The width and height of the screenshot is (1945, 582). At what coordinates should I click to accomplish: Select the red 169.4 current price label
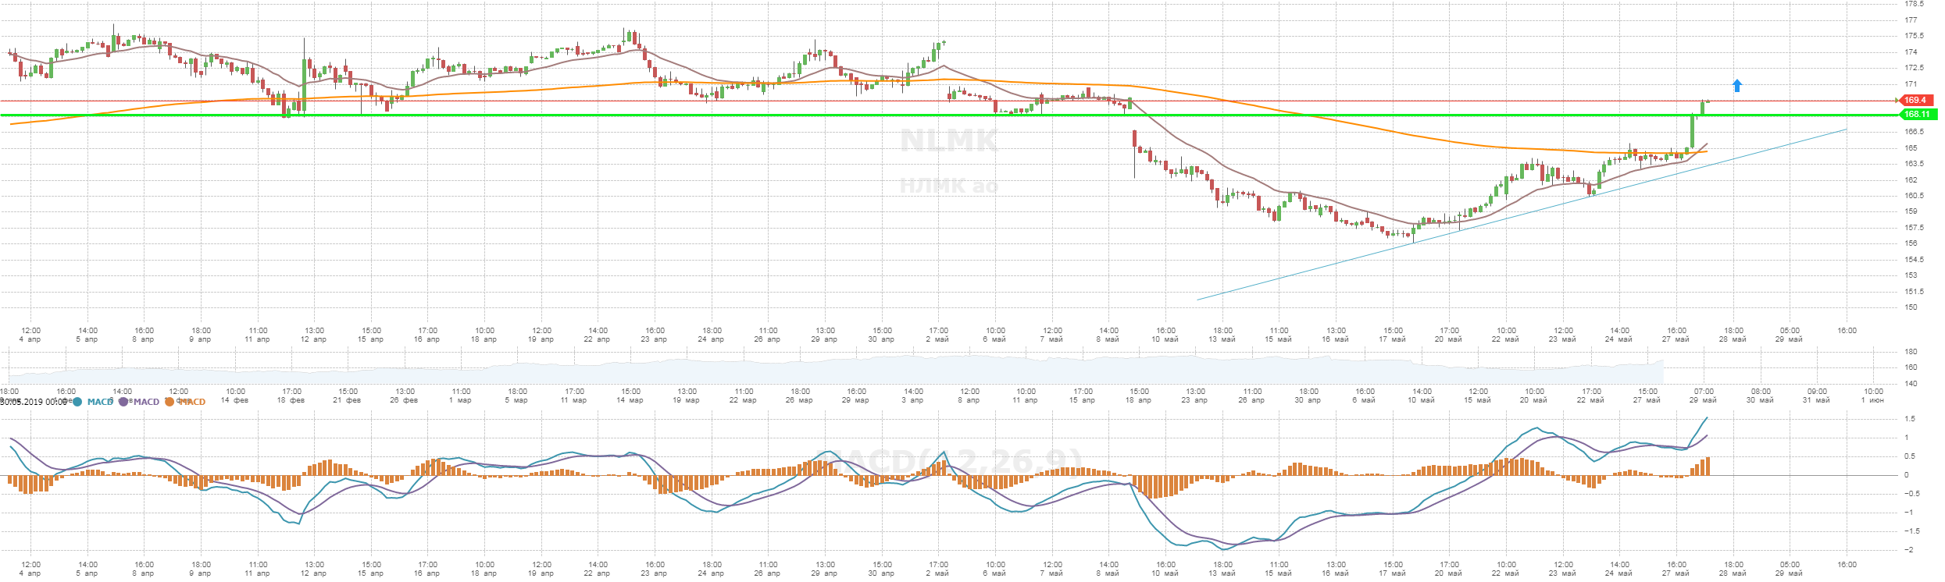(1915, 100)
